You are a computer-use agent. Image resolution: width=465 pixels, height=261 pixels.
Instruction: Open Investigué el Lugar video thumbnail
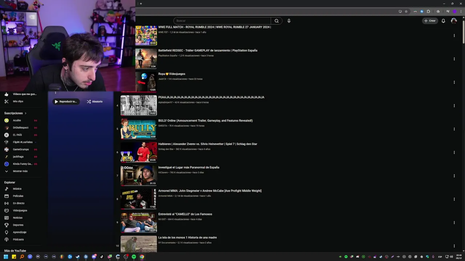(139, 175)
